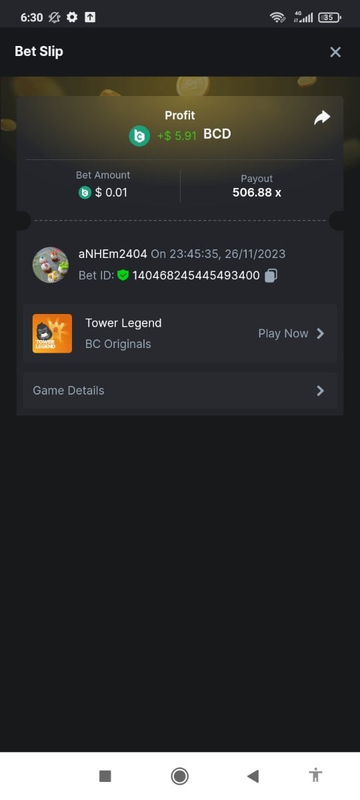Tap the green verified shield icon
The height and width of the screenshot is (800, 360).
tap(123, 275)
